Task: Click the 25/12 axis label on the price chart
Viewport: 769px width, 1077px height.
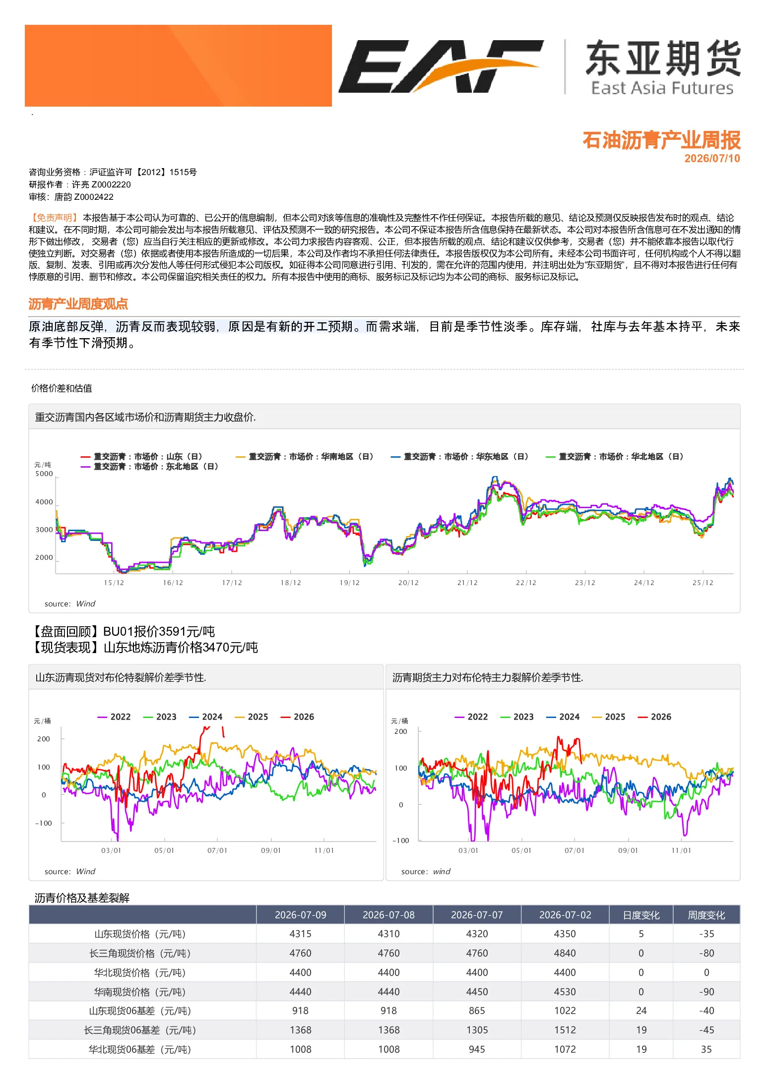Action: coord(703,583)
